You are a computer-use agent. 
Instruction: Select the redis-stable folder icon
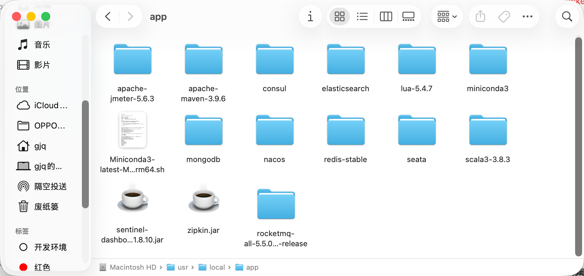coord(346,130)
